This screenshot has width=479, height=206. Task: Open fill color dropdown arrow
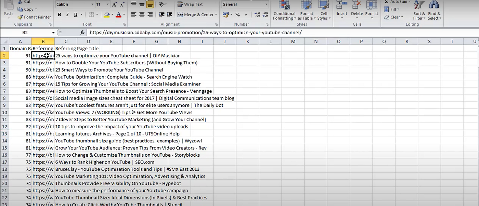pos(112,15)
